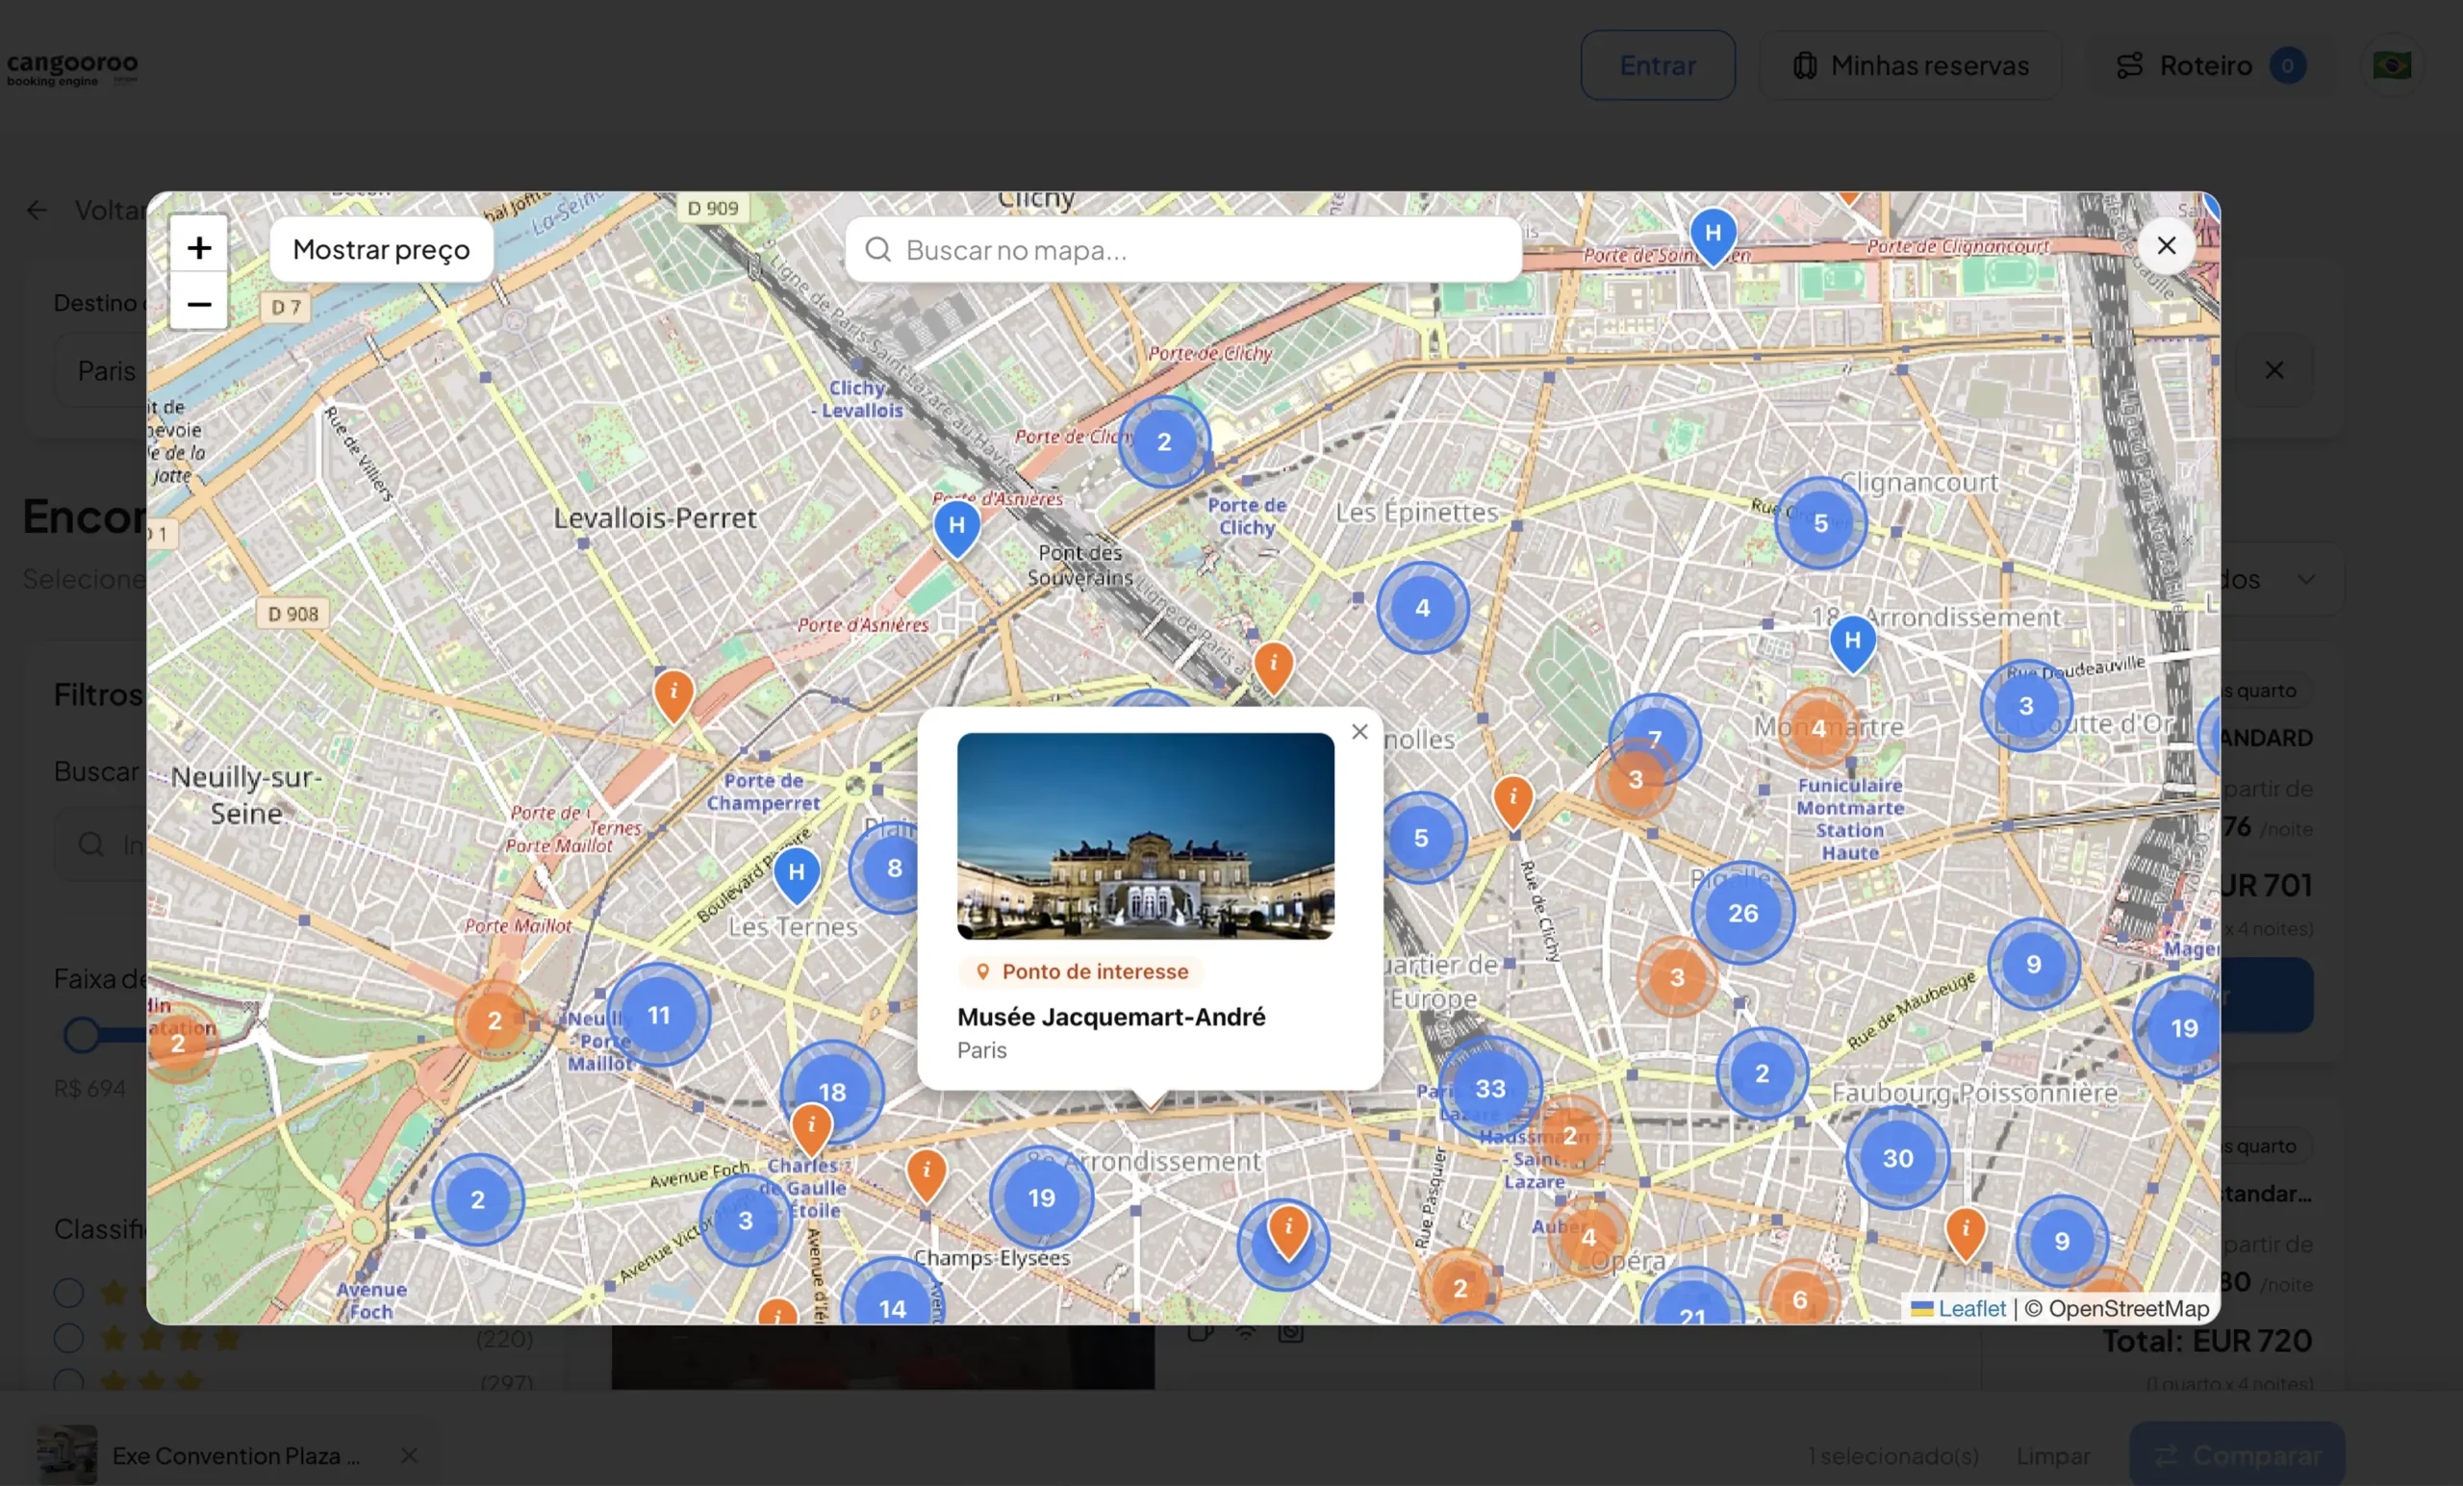Click the Musée Jacquemart-André photo thumbnail
Image resolution: width=2463 pixels, height=1486 pixels.
point(1146,837)
